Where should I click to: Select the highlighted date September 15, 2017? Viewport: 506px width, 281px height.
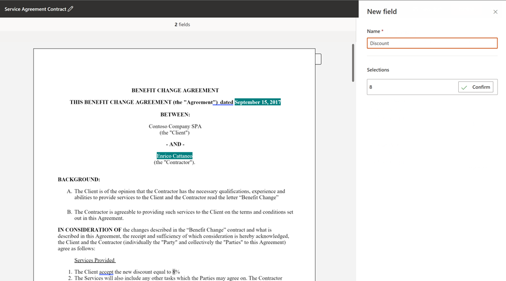(257, 102)
